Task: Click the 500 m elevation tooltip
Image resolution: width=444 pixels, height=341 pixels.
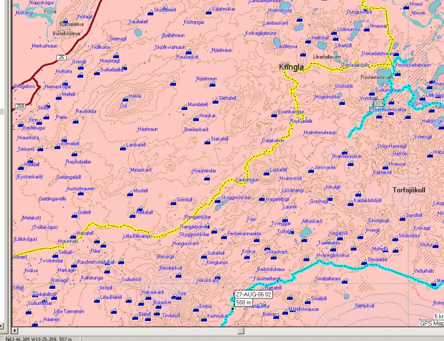Action: click(244, 303)
